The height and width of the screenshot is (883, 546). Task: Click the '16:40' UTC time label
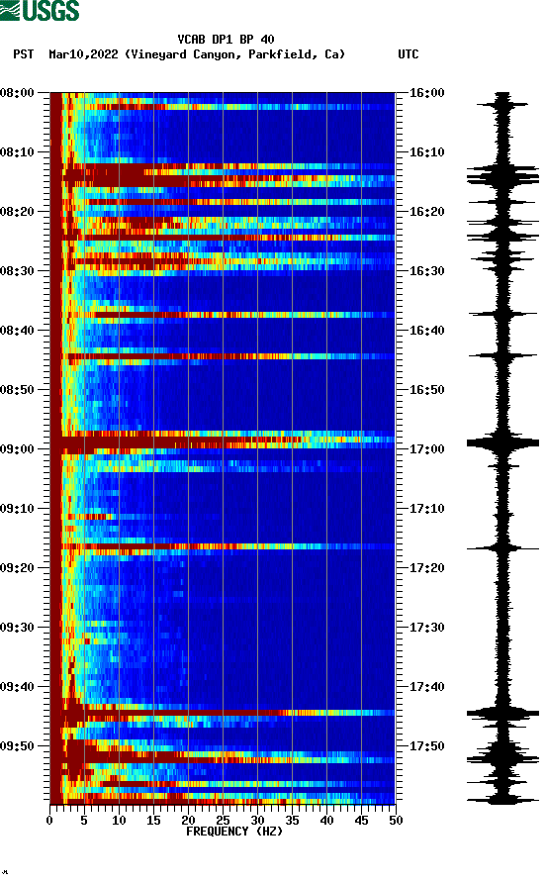pyautogui.click(x=426, y=331)
